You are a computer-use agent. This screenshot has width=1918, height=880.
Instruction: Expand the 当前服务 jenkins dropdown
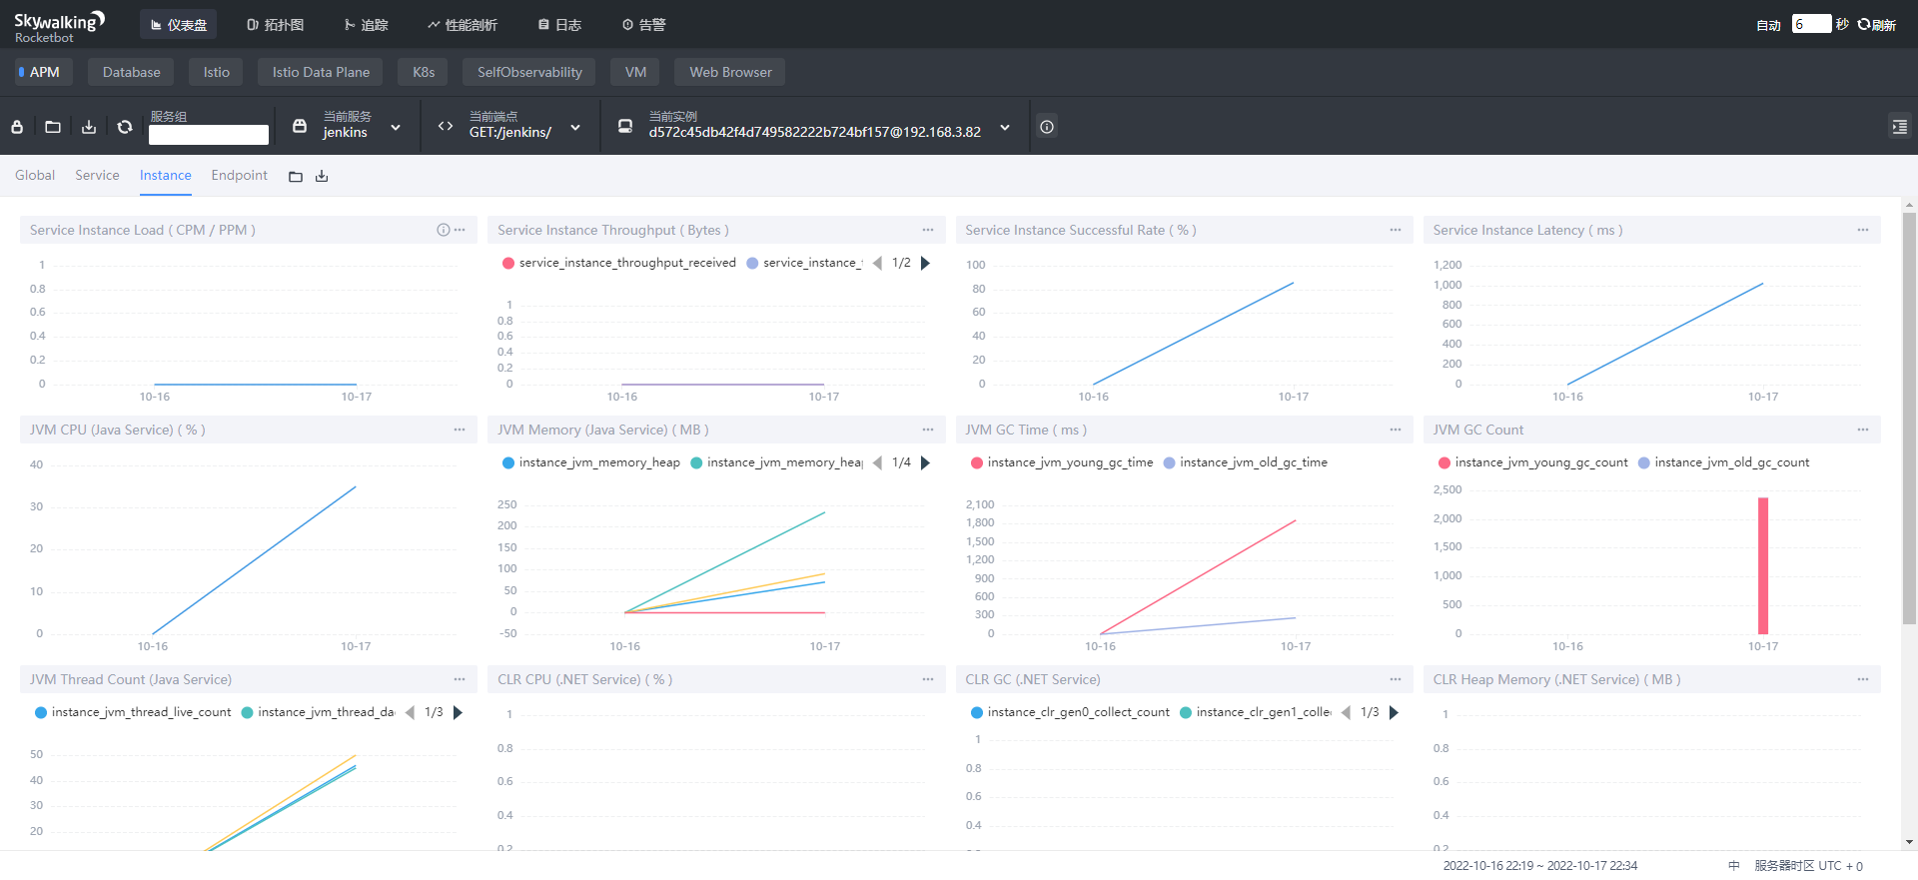[347, 126]
